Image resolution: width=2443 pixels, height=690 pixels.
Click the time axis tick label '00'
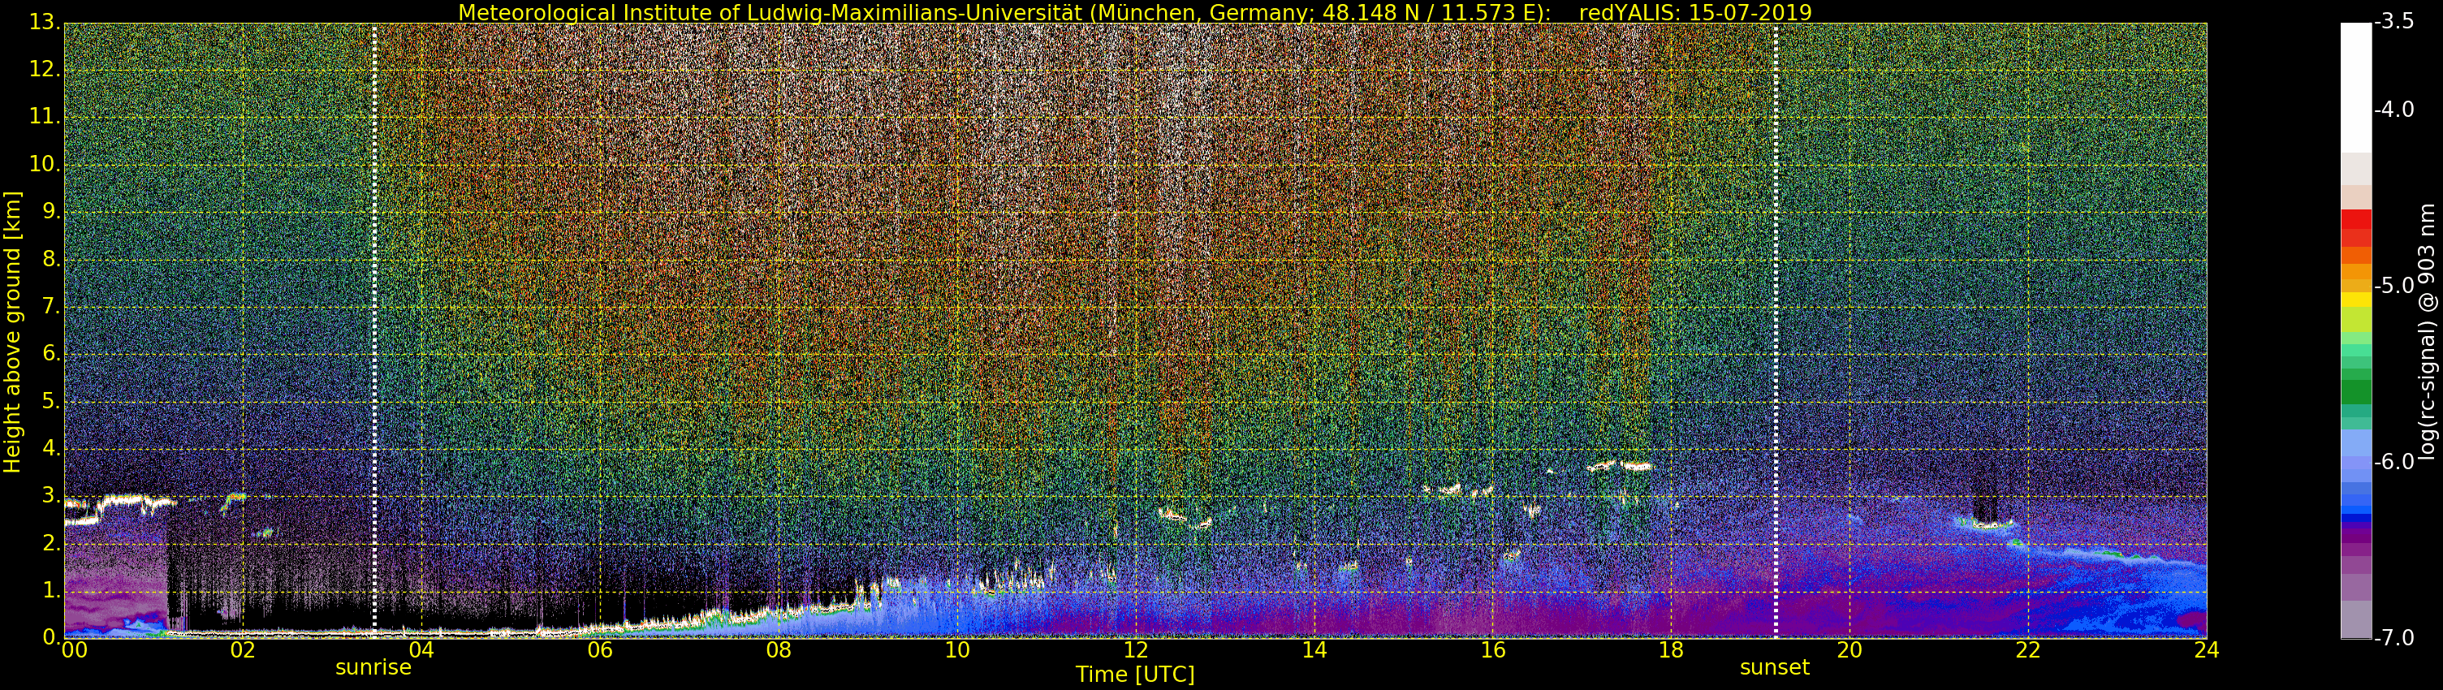[x=74, y=650]
